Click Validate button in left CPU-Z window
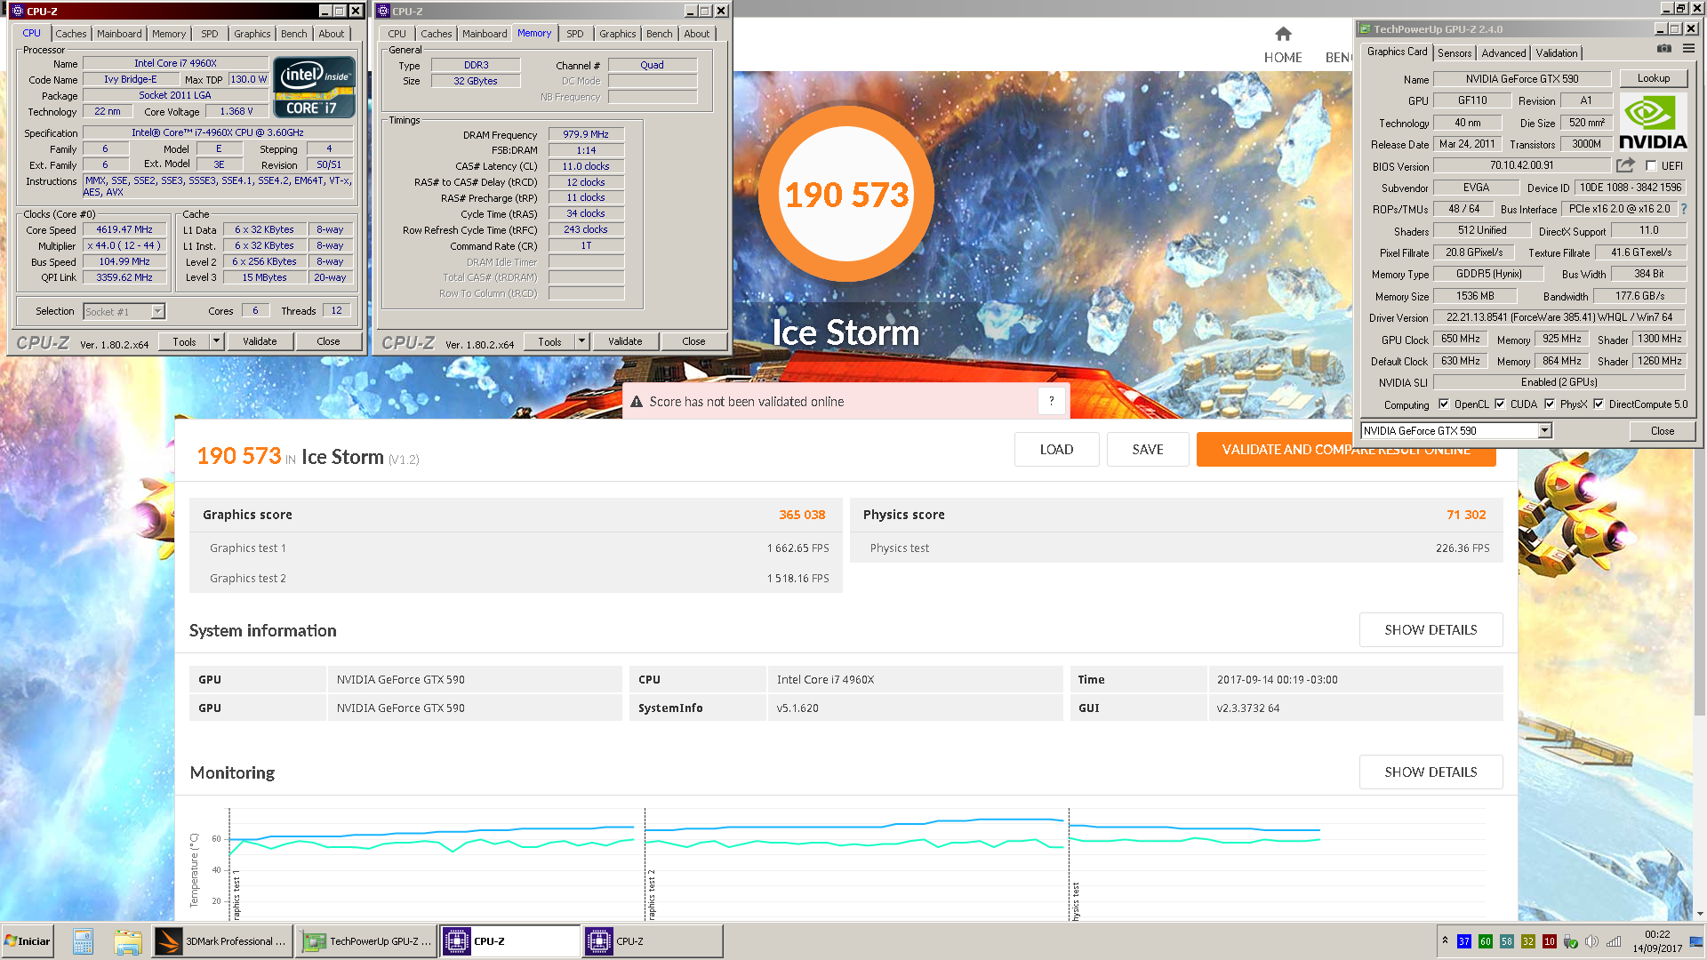The height and width of the screenshot is (960, 1707). click(x=260, y=341)
